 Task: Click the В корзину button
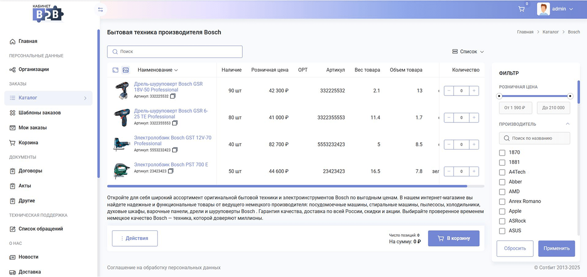pos(454,238)
